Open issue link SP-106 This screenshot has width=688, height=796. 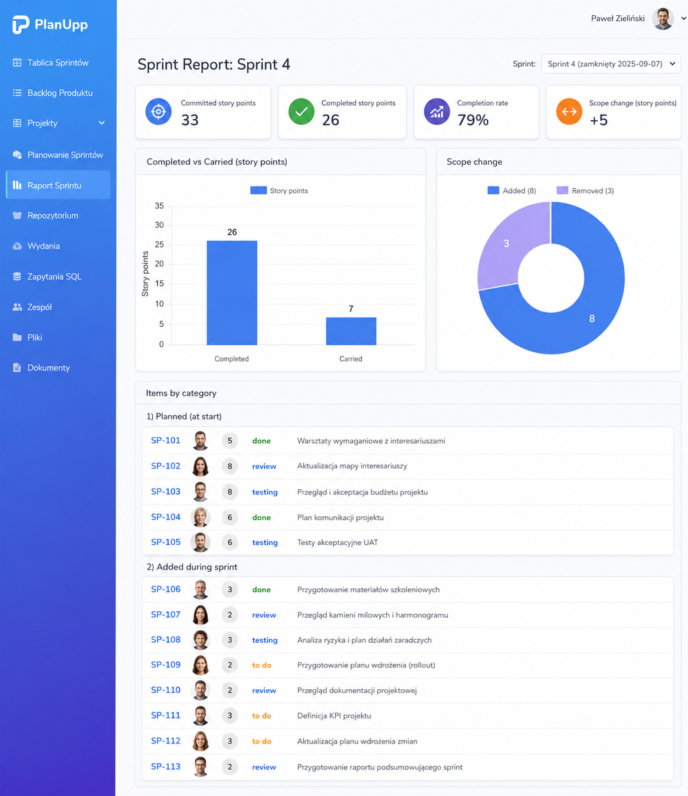166,589
